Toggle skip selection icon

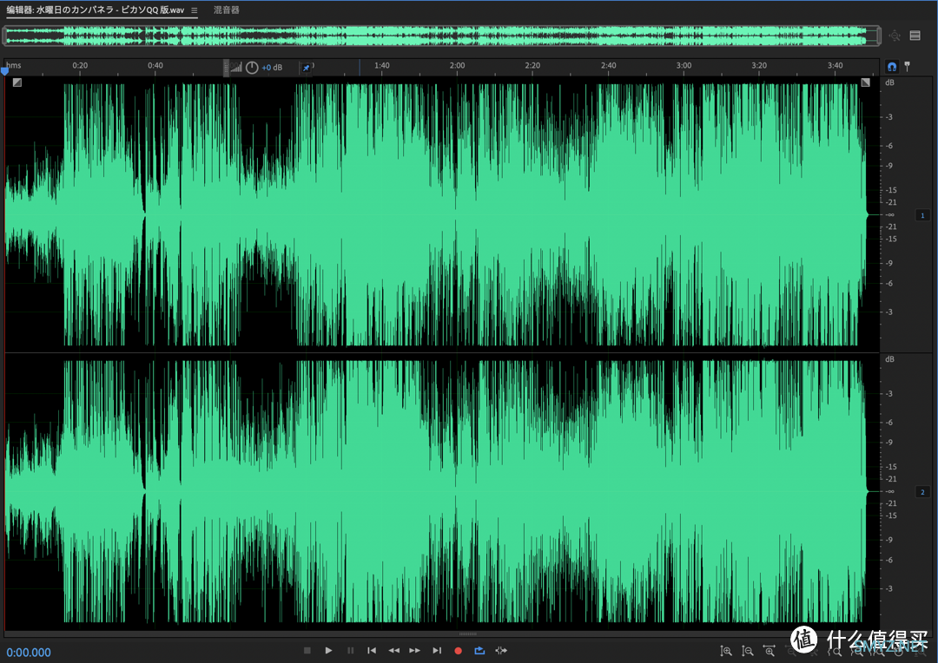(501, 651)
